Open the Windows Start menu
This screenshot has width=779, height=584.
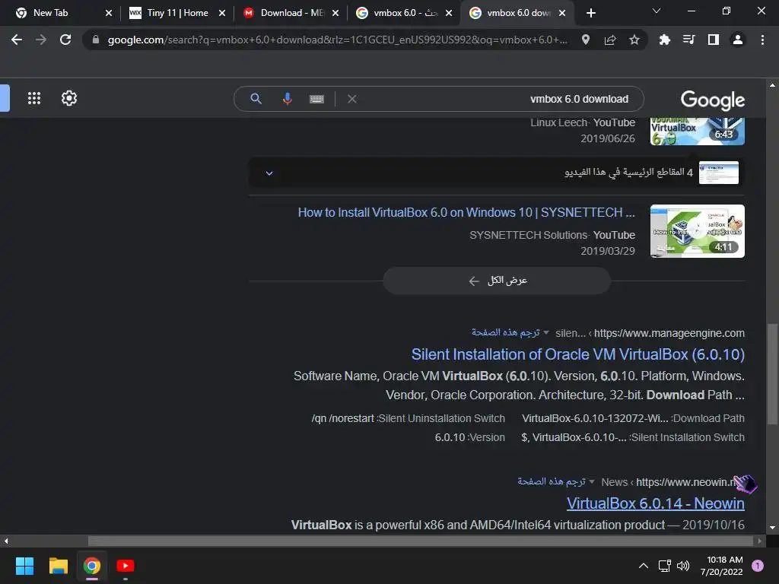tap(24, 566)
